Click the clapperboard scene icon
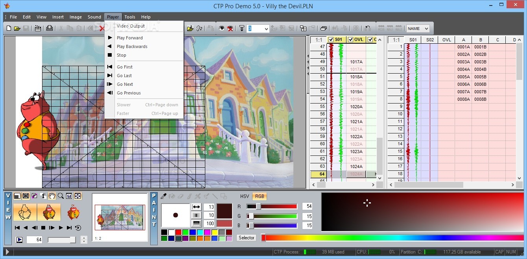The image size is (527, 259). point(38,28)
